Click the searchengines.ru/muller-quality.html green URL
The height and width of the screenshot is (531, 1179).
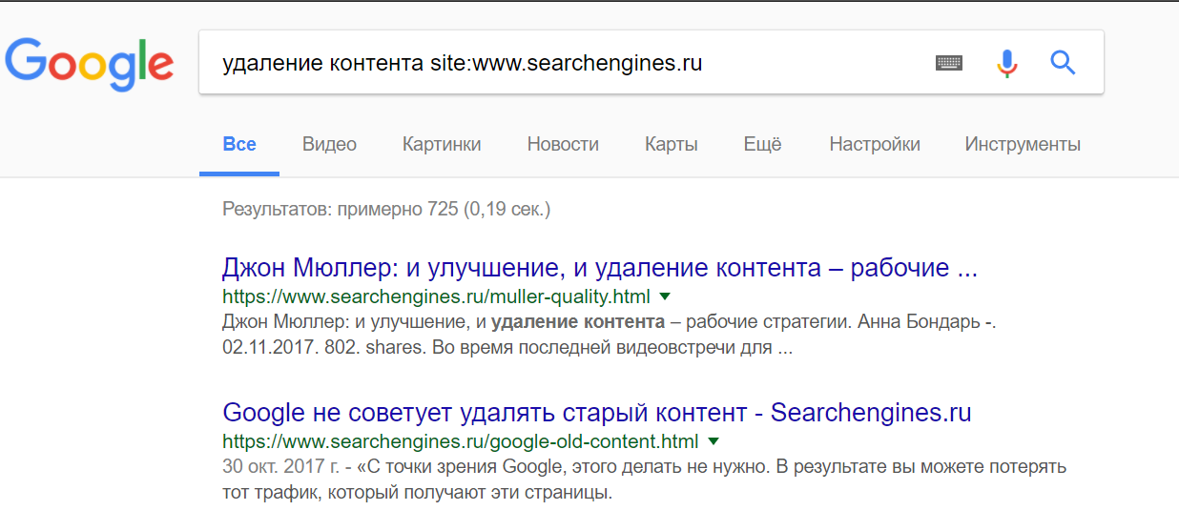(x=436, y=296)
